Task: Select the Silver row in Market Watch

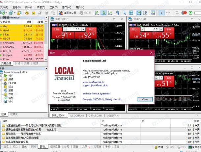Action: click(22, 35)
